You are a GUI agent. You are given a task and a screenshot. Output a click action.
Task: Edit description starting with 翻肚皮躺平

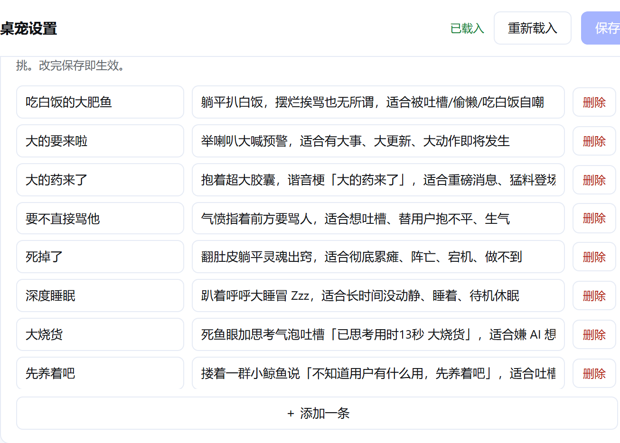click(378, 257)
